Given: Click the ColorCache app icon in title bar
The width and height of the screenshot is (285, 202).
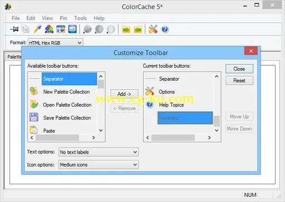Looking at the screenshot, I should click(x=8, y=7).
